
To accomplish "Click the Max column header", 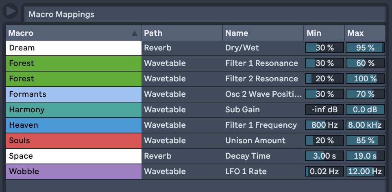I will coord(364,33).
